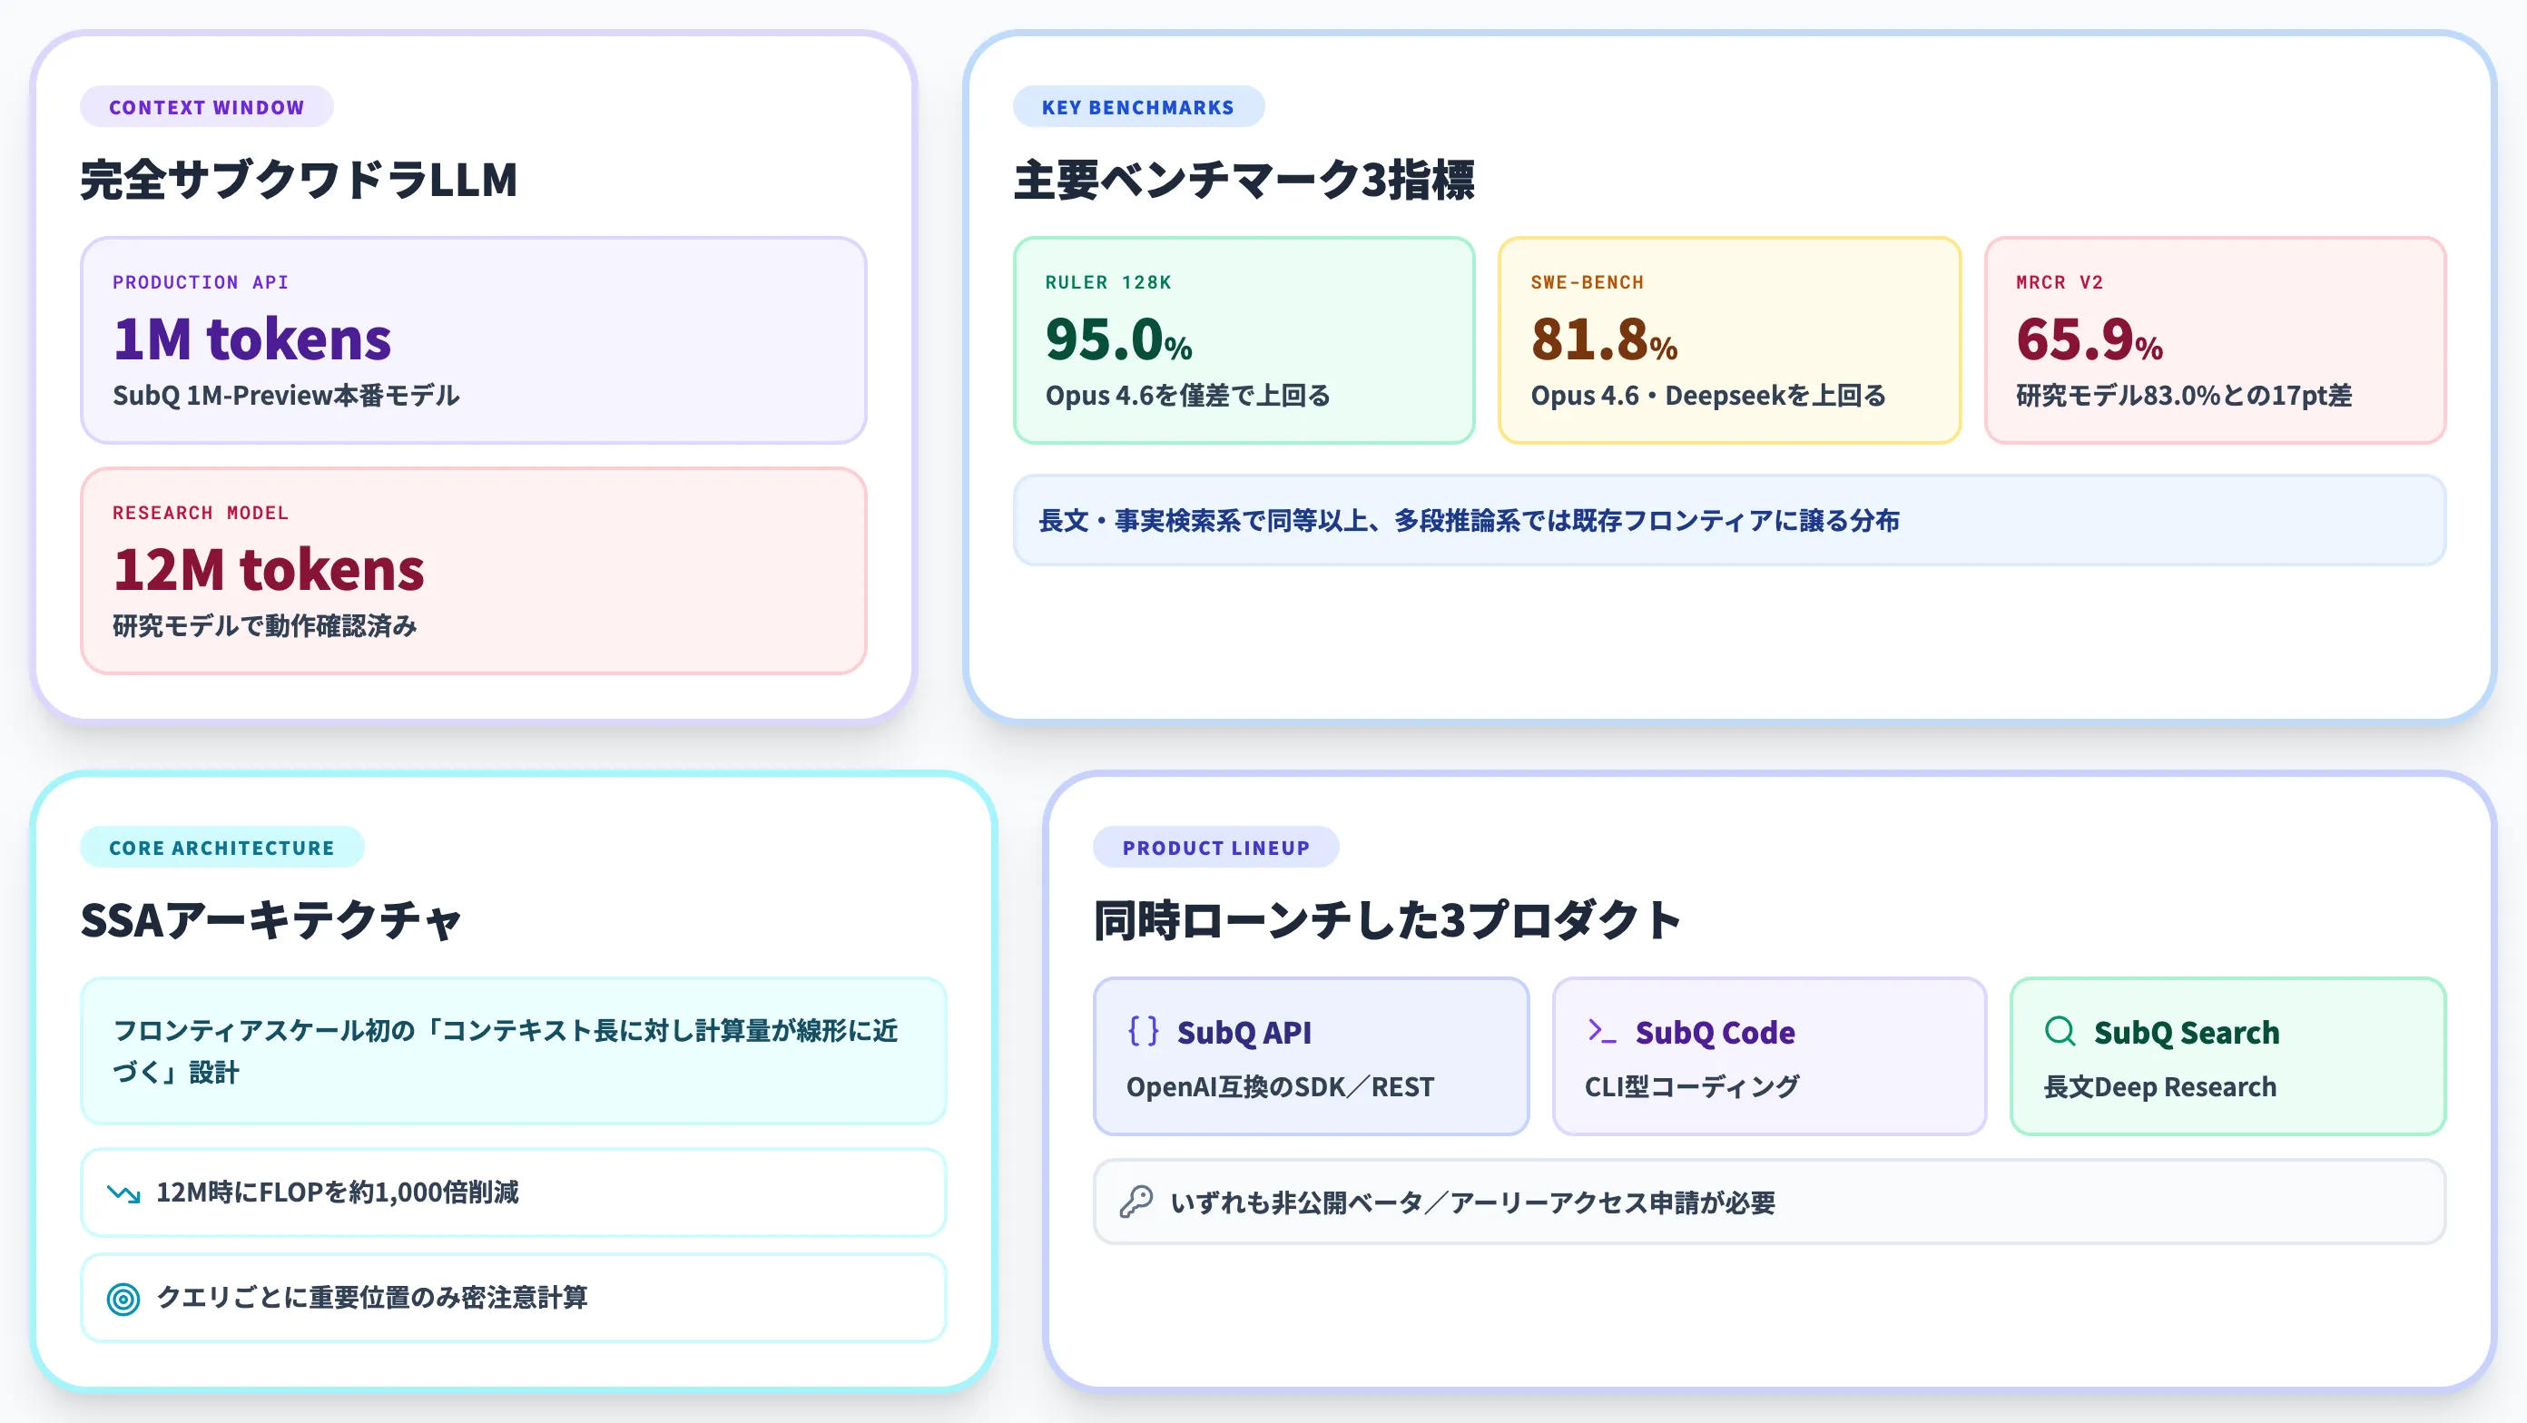Screen dimensions: 2527x1423
Task: Click the 主要ベンチマーク3指標 heading
Action: (x=1244, y=181)
